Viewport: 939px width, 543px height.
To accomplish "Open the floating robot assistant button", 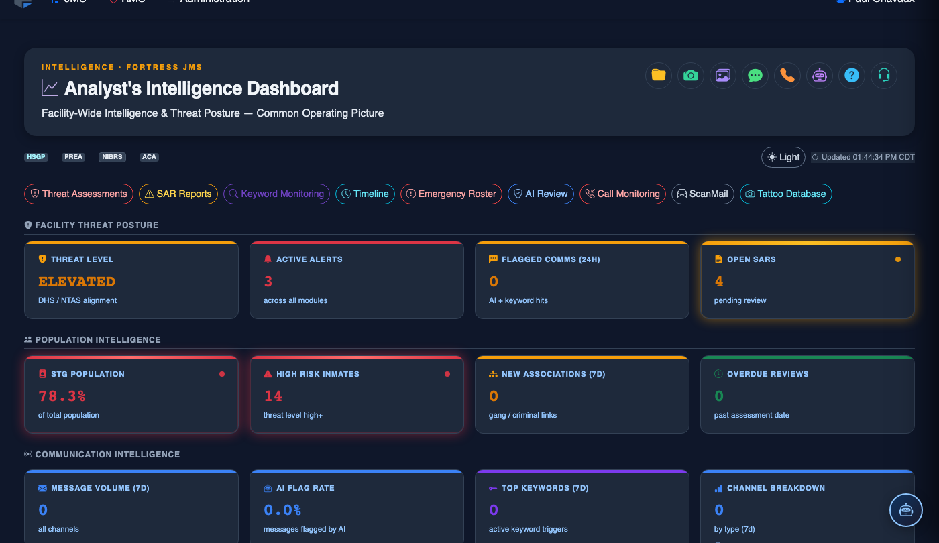I will pyautogui.click(x=906, y=510).
